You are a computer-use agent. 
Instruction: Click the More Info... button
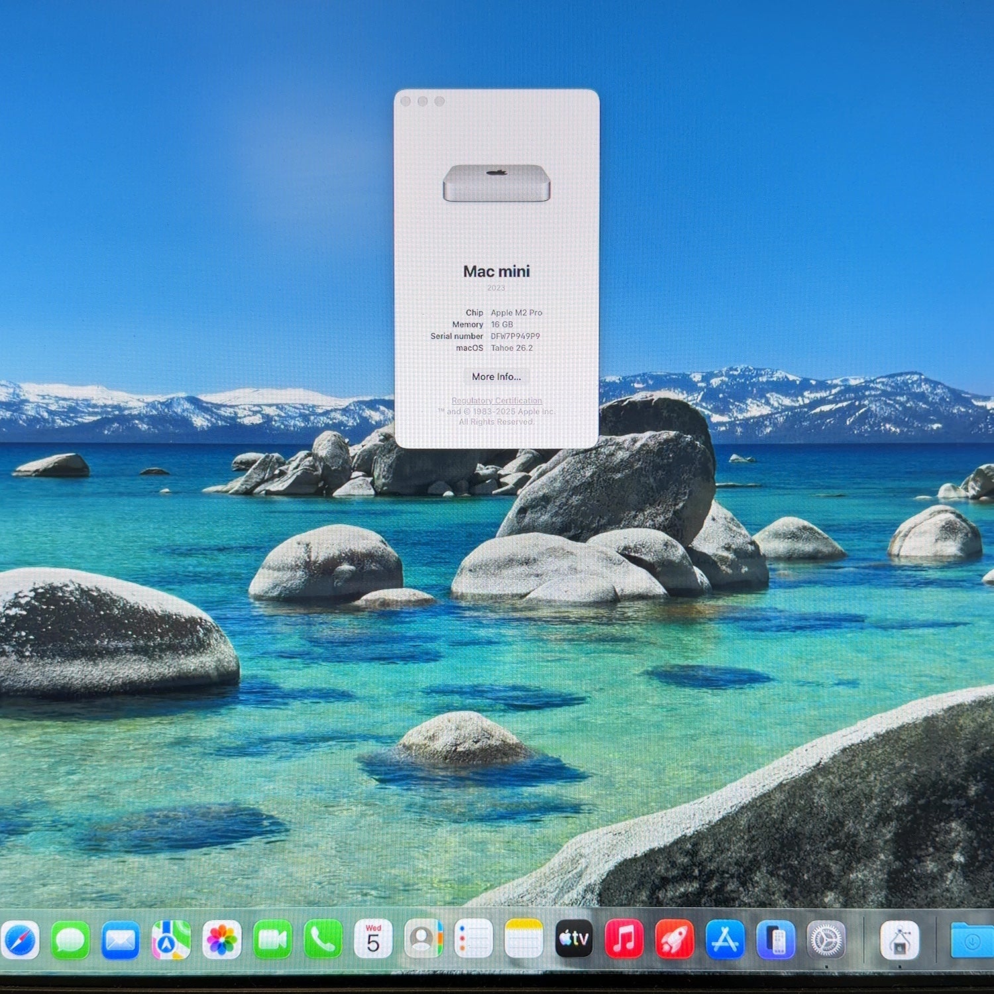point(496,376)
